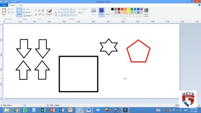Select the Triangle shape
The width and height of the screenshot is (201, 113).
74,9
